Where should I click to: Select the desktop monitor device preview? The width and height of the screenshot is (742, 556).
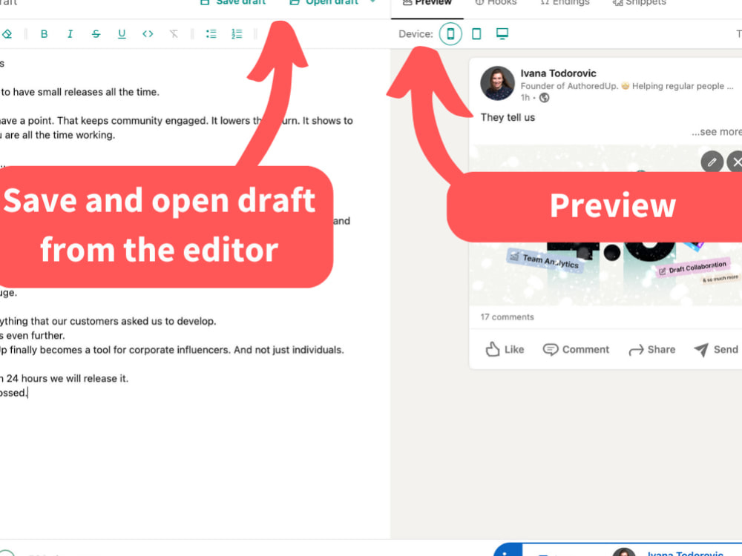click(x=502, y=34)
